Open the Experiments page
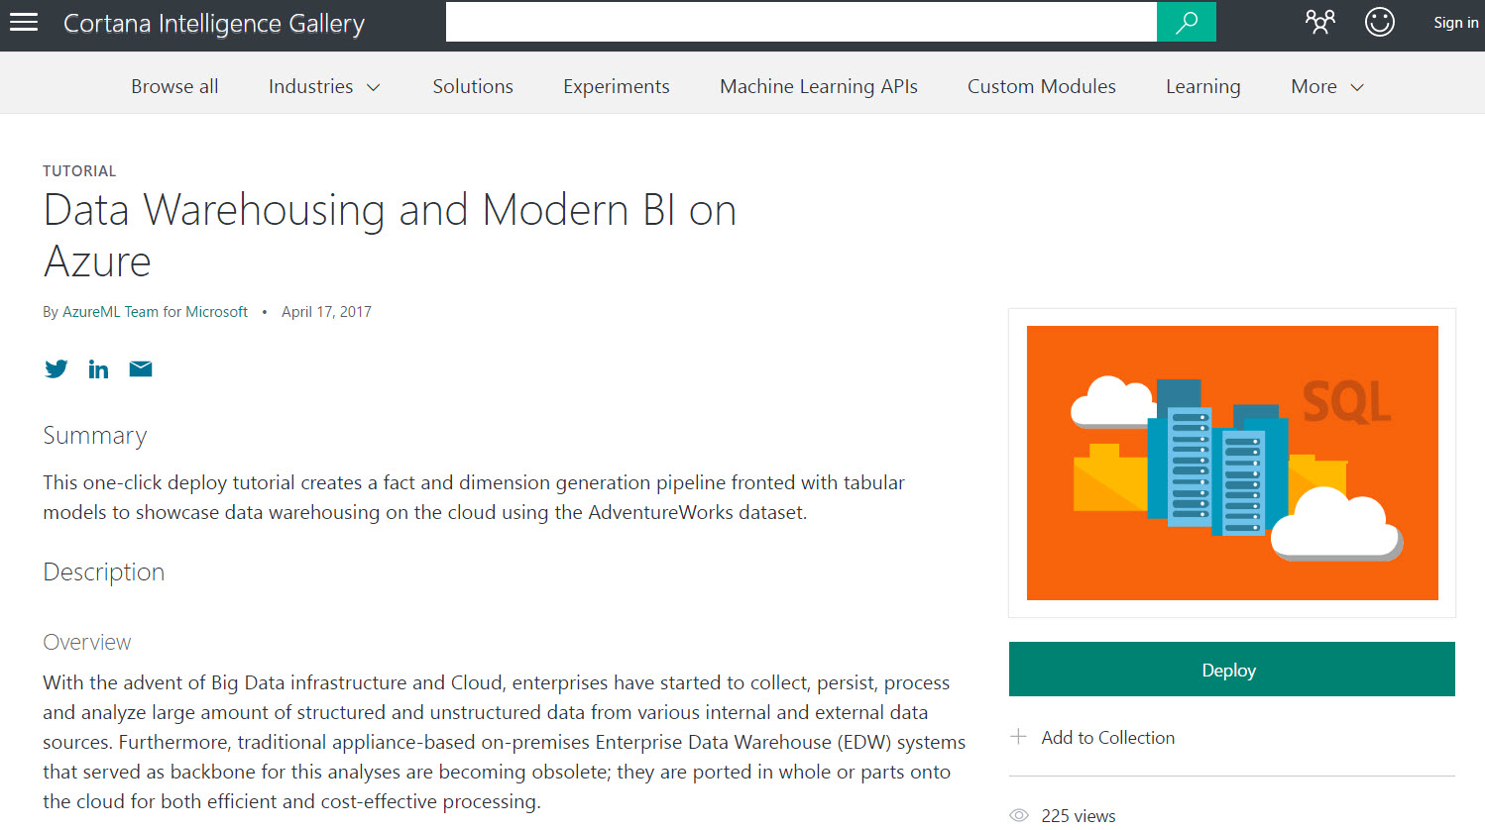 [x=617, y=86]
